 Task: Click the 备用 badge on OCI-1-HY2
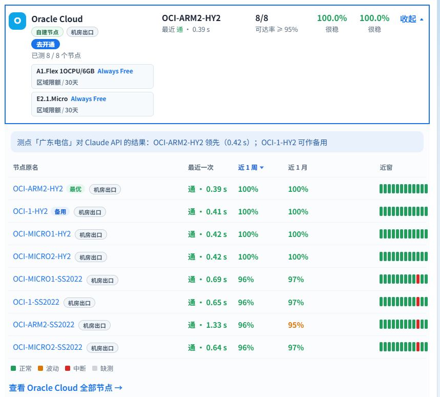[60, 211]
